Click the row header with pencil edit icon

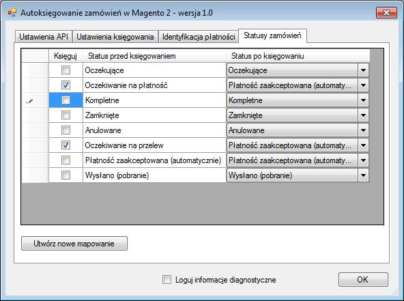point(35,100)
